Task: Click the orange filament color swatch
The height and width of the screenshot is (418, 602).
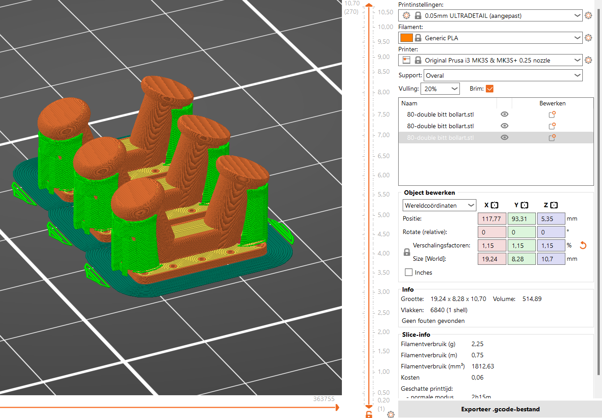Action: click(x=407, y=38)
